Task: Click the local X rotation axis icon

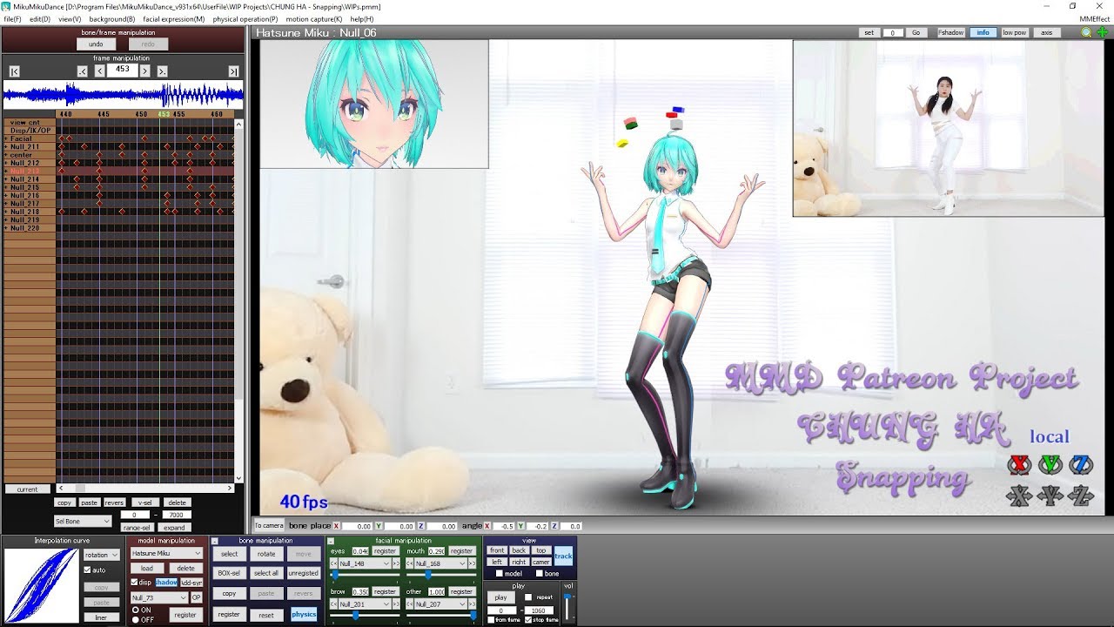Action: (x=1019, y=464)
